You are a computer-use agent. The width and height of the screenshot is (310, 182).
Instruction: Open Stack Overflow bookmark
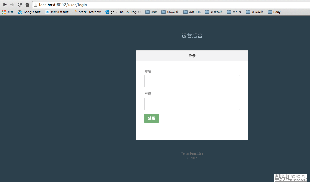pyautogui.click(x=87, y=12)
